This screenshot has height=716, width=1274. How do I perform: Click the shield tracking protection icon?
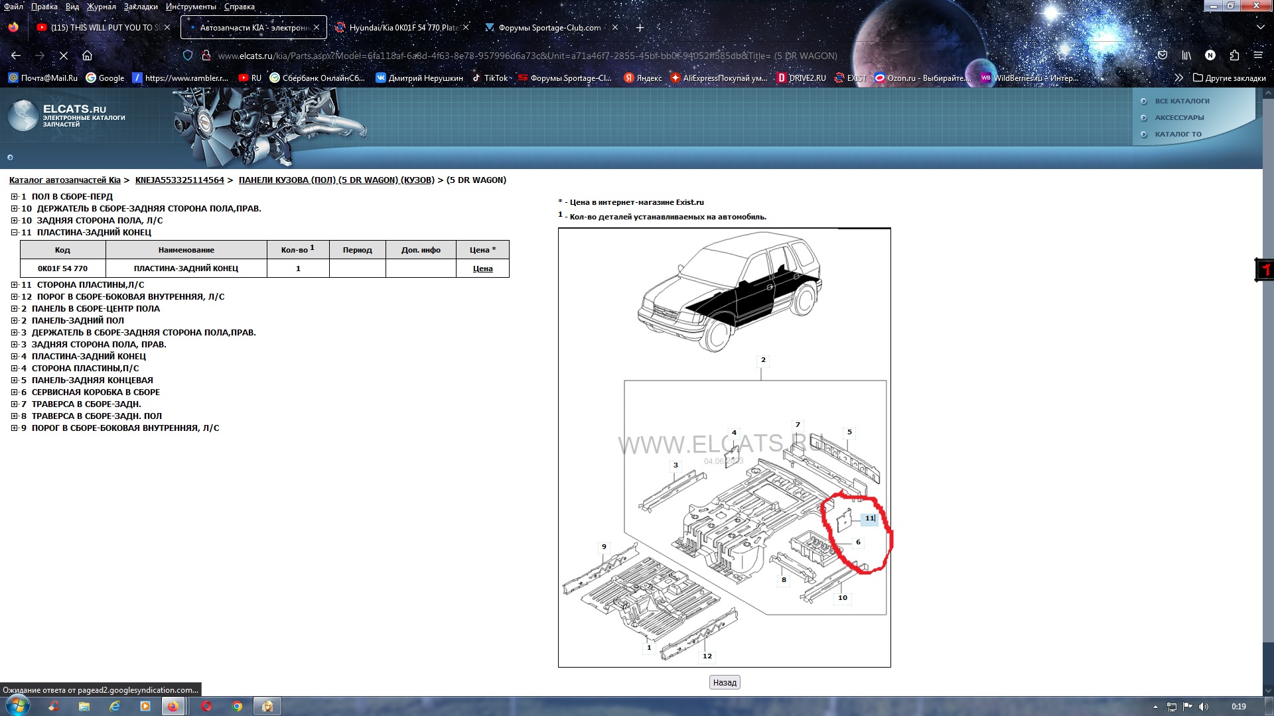[x=188, y=56]
